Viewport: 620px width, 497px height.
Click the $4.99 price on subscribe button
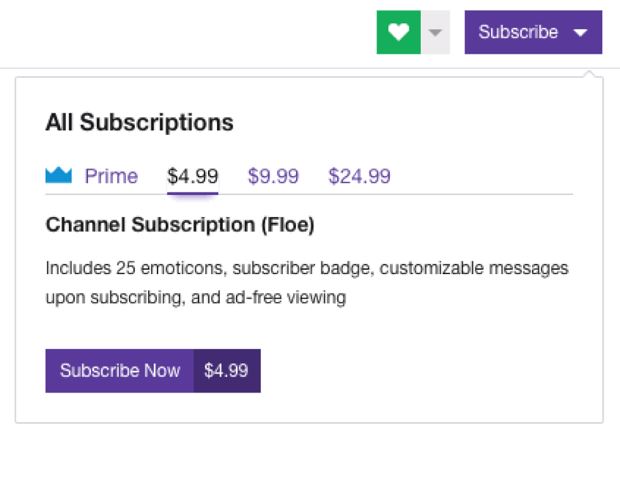(x=226, y=371)
